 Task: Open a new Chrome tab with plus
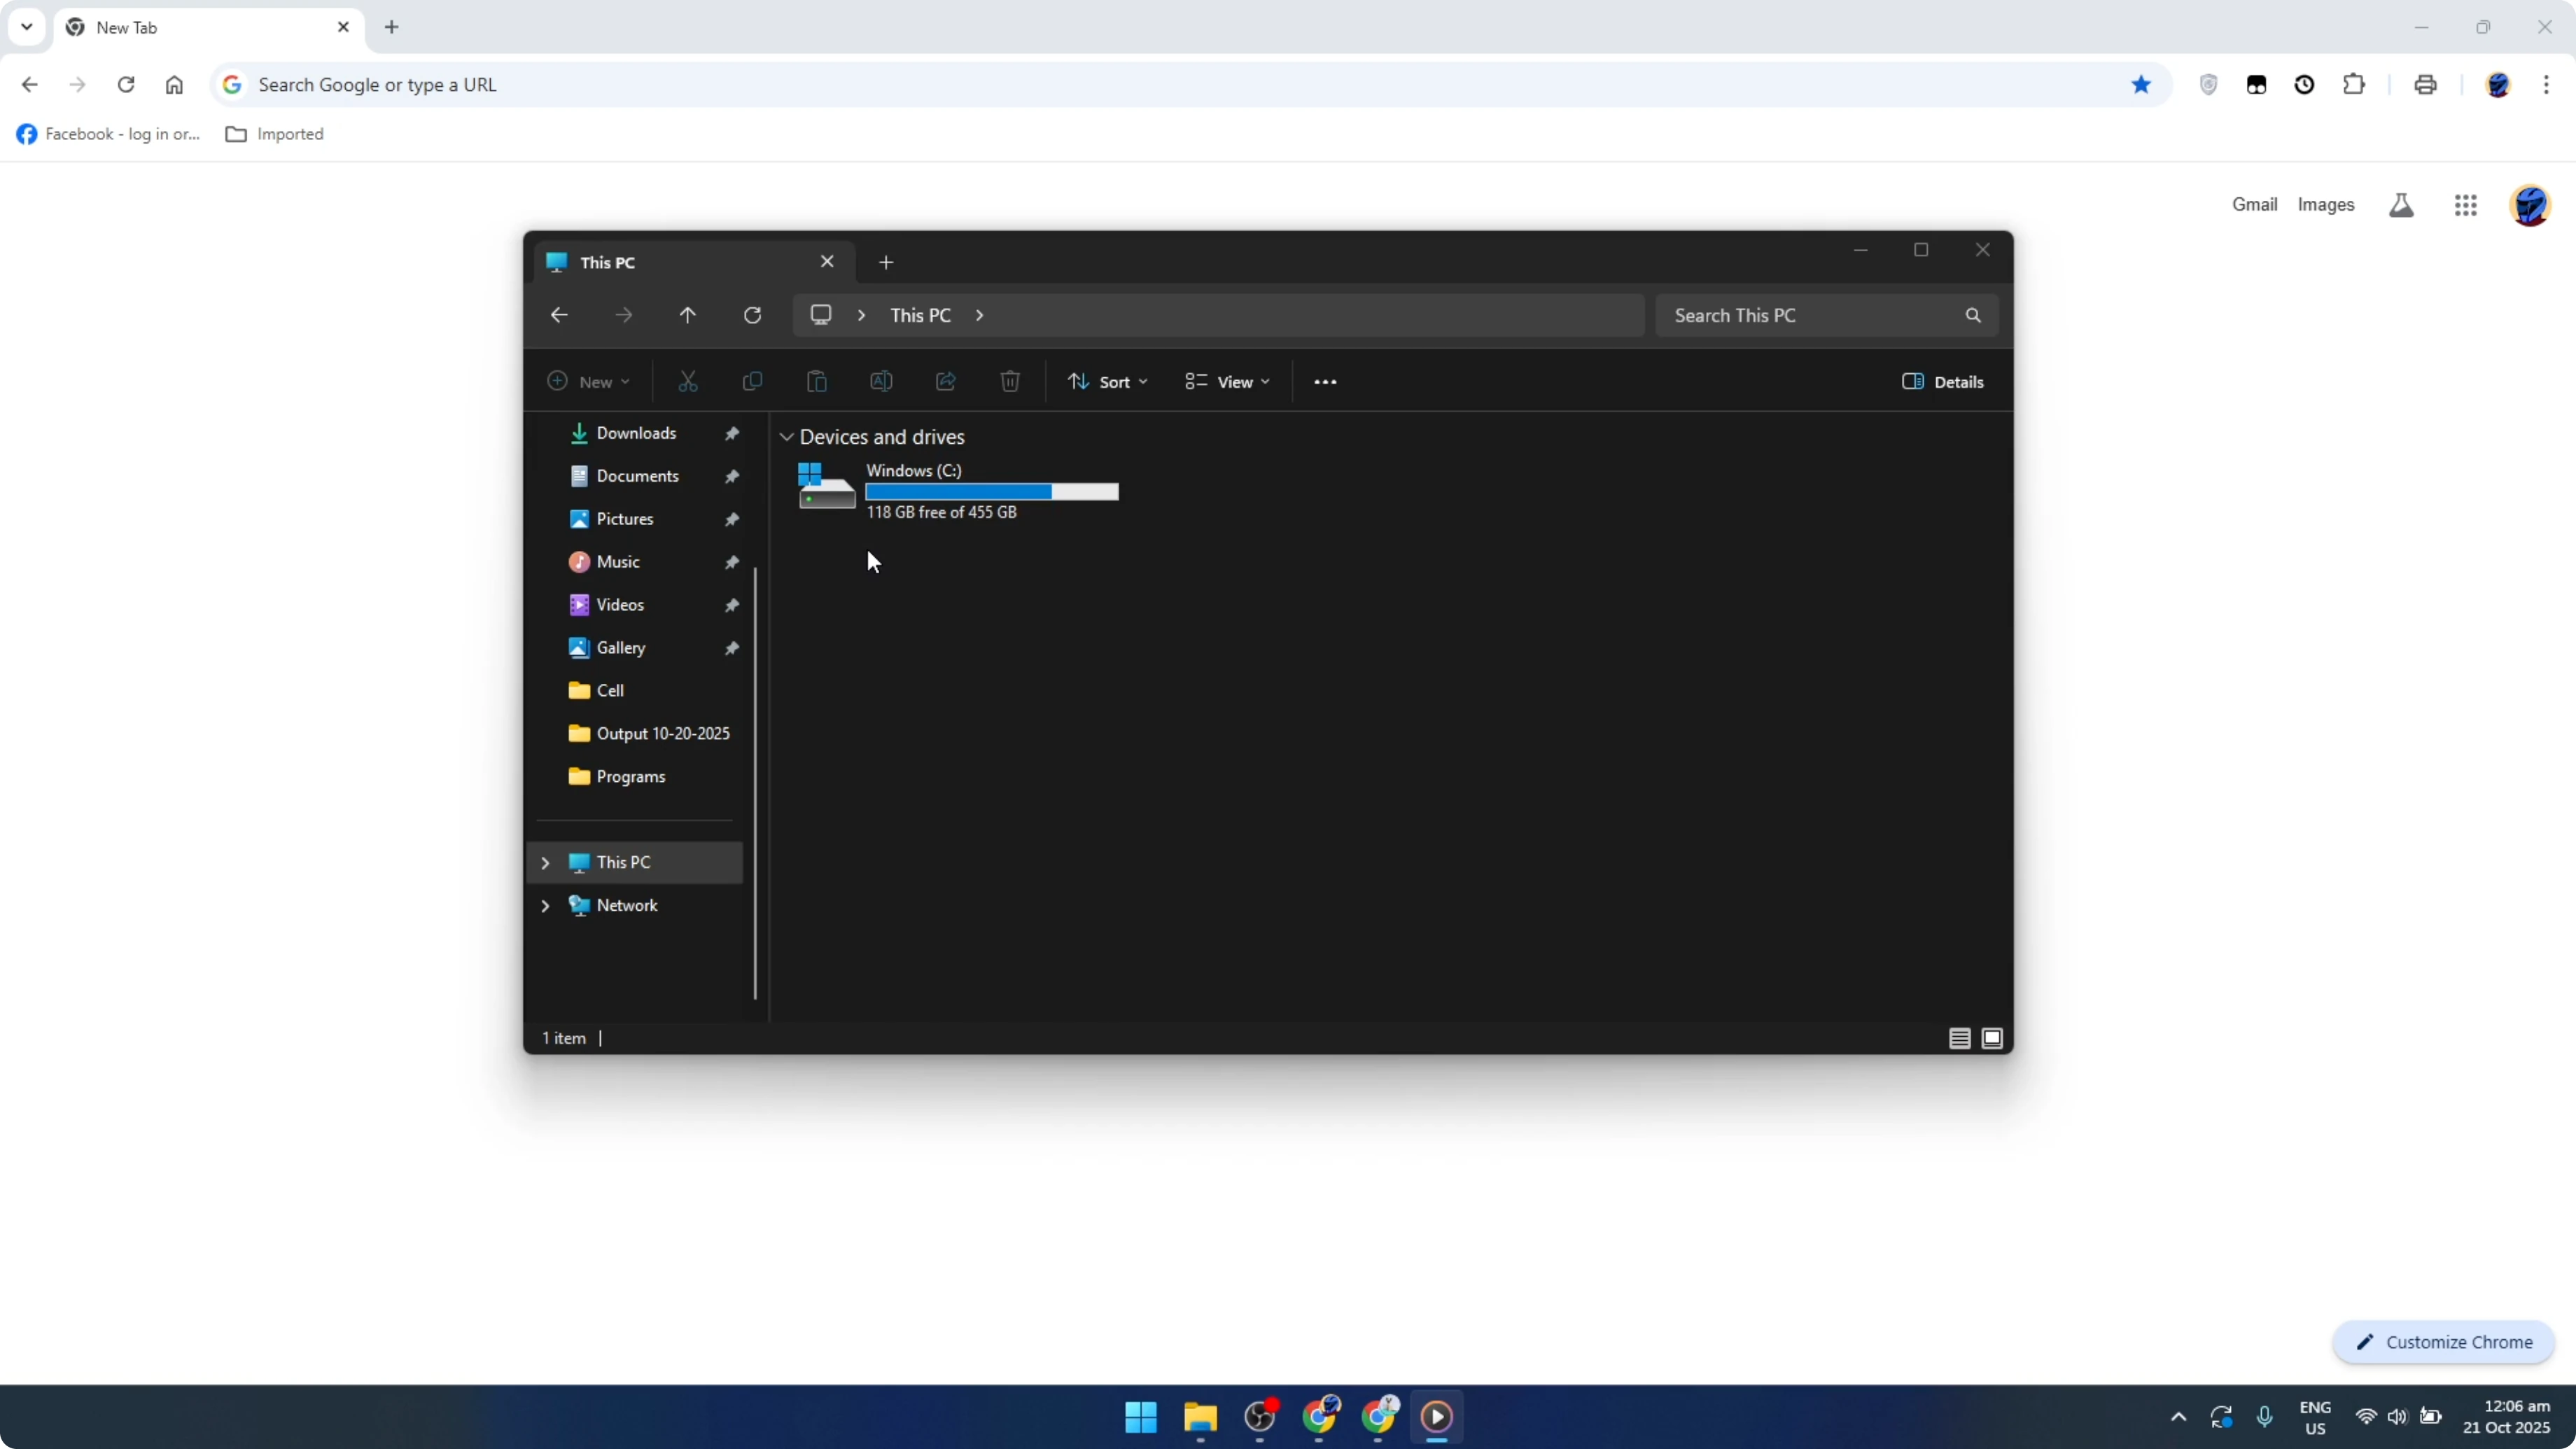[392, 27]
